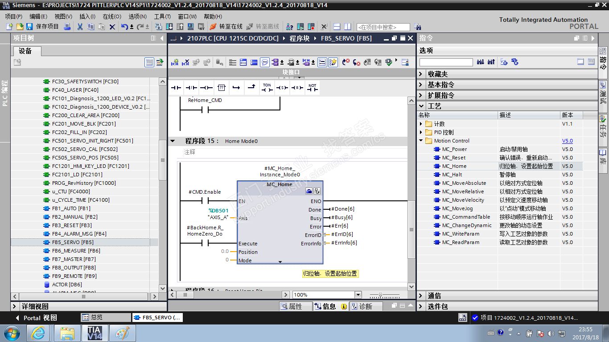Open the Windows Start menu
The height and width of the screenshot is (342, 609).
coord(11,333)
